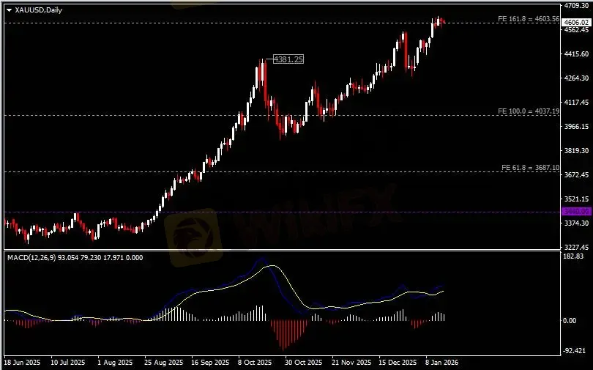
Task: Select the FE 161.8 = 4603.56 label
Action: (529, 18)
